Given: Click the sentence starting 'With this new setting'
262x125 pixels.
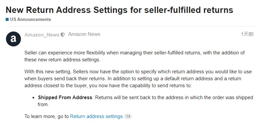Looking at the screenshot, I should coord(138,75).
